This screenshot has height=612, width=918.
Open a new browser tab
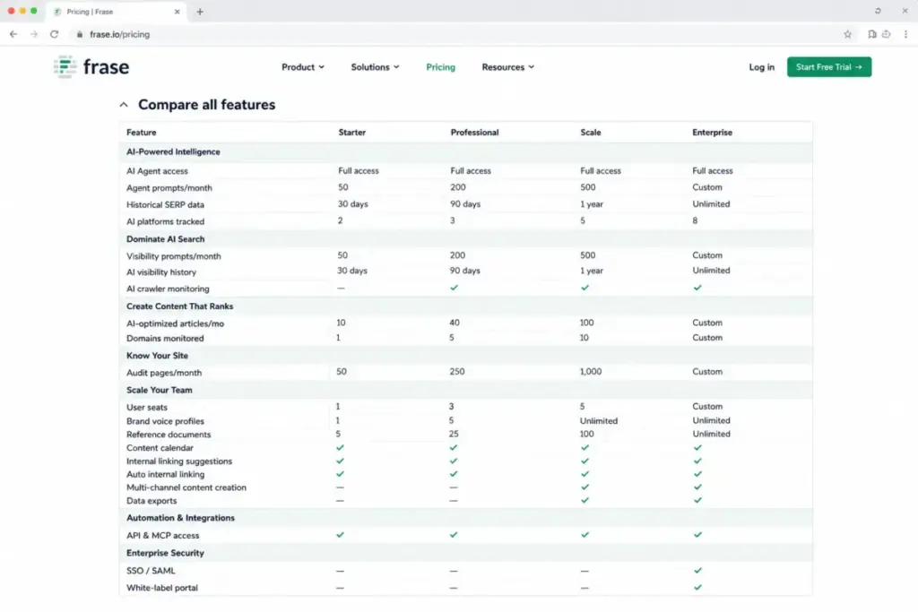coord(200,12)
